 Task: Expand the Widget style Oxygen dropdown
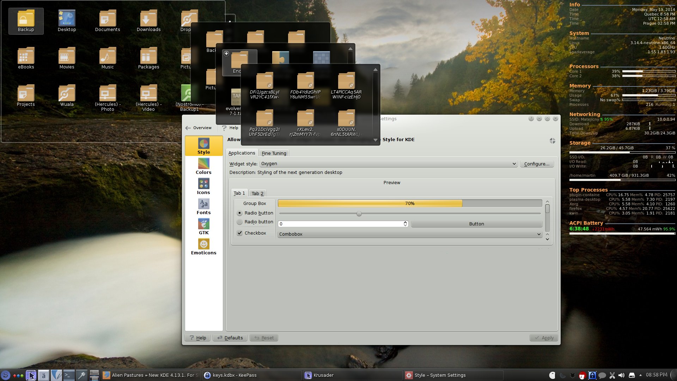coord(388,164)
